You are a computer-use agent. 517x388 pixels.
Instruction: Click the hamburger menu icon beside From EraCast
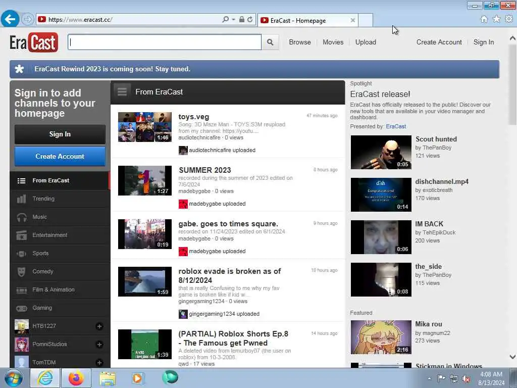click(122, 92)
